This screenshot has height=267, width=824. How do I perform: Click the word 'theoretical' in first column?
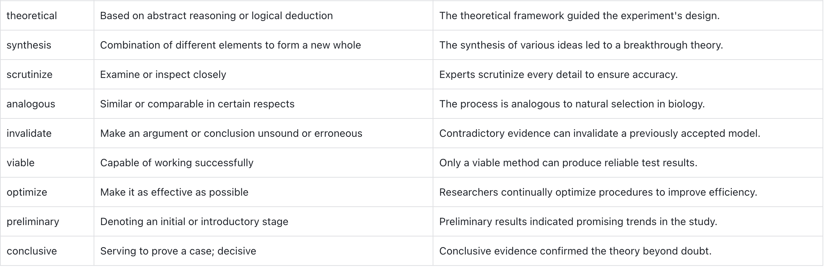[x=32, y=16]
